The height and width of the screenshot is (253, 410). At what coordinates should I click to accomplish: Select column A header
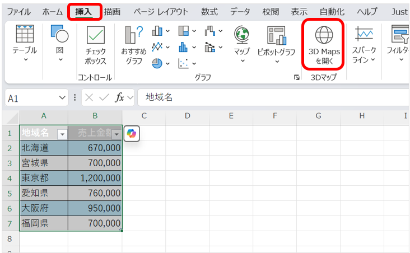pos(44,116)
